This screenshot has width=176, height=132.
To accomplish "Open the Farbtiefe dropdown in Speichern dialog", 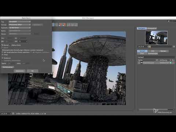I will pos(19,28).
